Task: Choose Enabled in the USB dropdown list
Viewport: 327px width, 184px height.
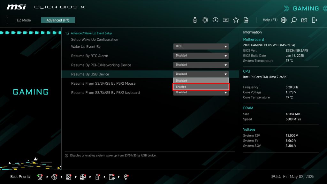Action: (201, 87)
